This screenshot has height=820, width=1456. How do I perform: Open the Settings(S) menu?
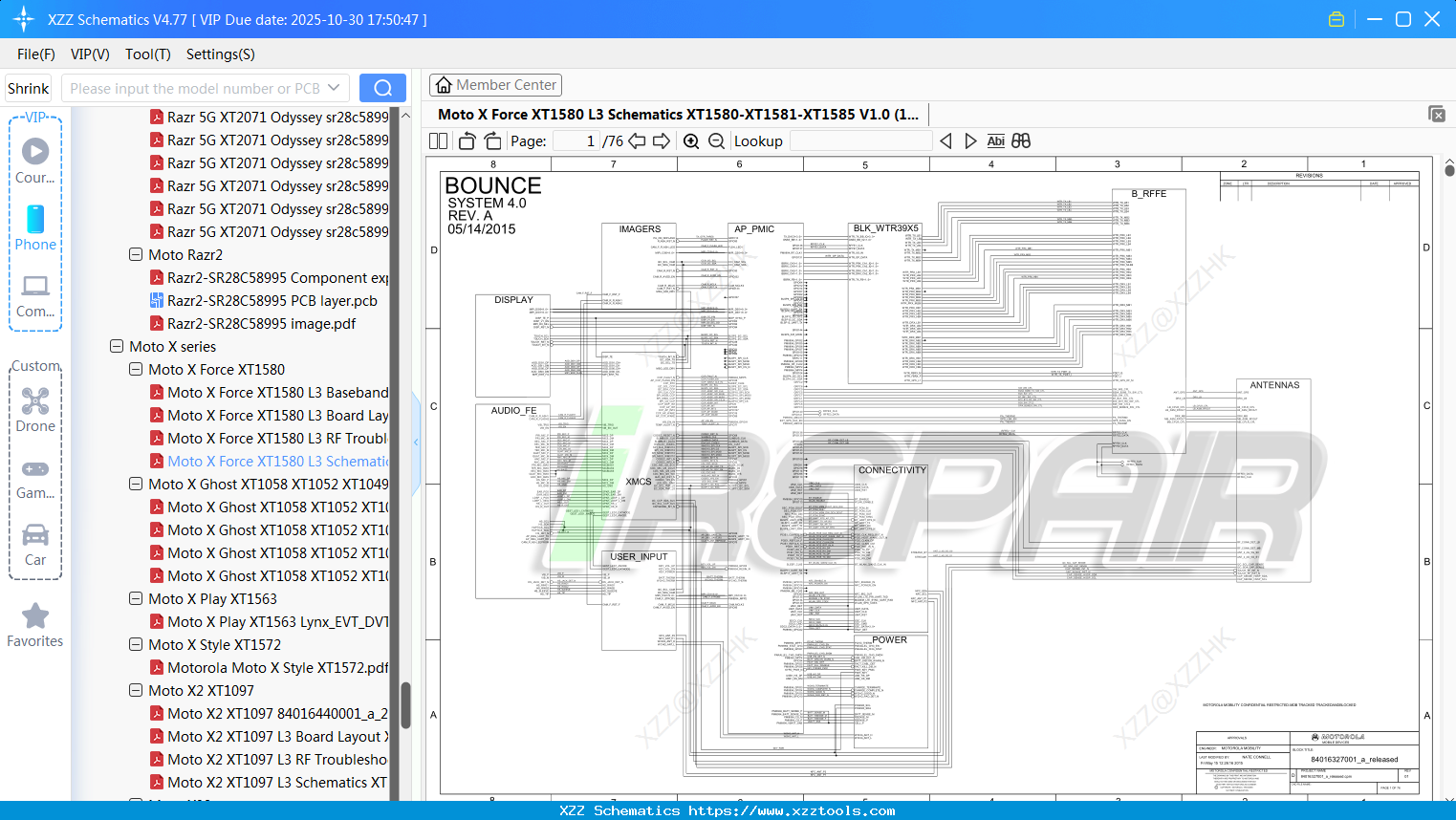pos(220,54)
